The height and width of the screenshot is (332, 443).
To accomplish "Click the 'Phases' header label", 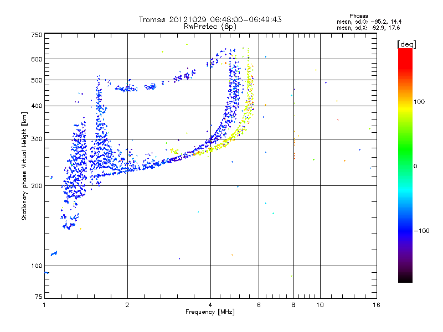I will (358, 16).
